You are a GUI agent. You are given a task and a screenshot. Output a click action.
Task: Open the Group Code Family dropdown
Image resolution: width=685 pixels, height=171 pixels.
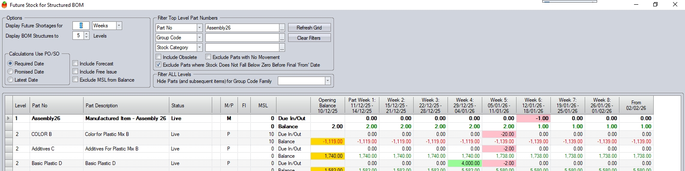327,81
